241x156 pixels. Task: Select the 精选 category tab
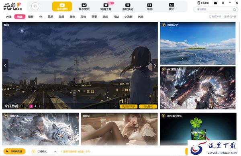[x=20, y=16]
